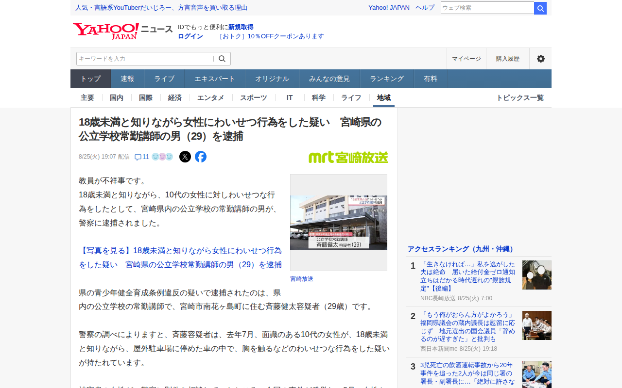
Task: Click ranking 3 article thumbnail image
Action: tap(537, 374)
